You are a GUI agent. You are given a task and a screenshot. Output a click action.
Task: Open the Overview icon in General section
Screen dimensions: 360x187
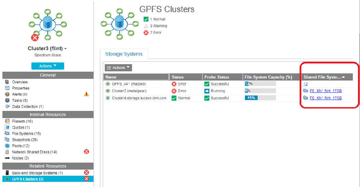[x=7, y=82]
